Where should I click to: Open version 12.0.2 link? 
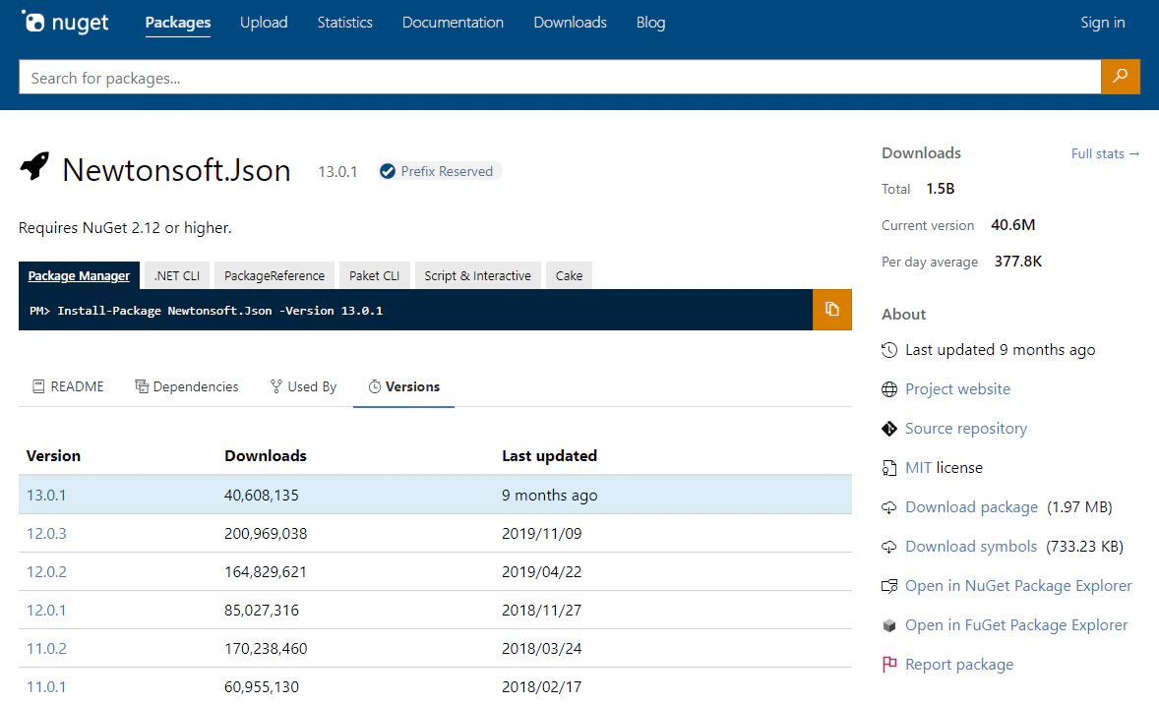[46, 572]
